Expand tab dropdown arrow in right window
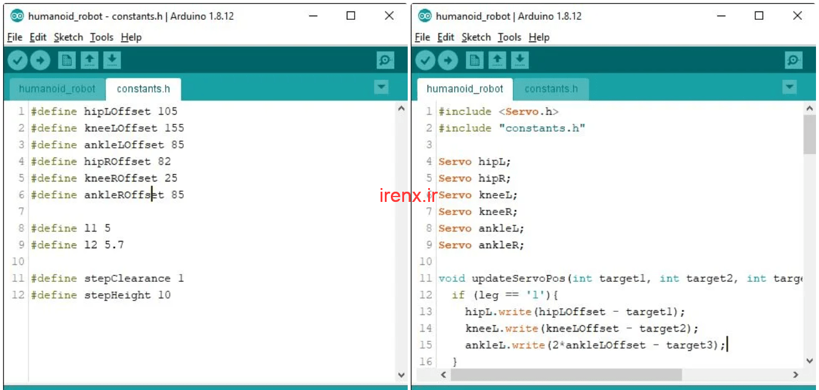Viewport: 819px width, 390px height. click(x=789, y=88)
